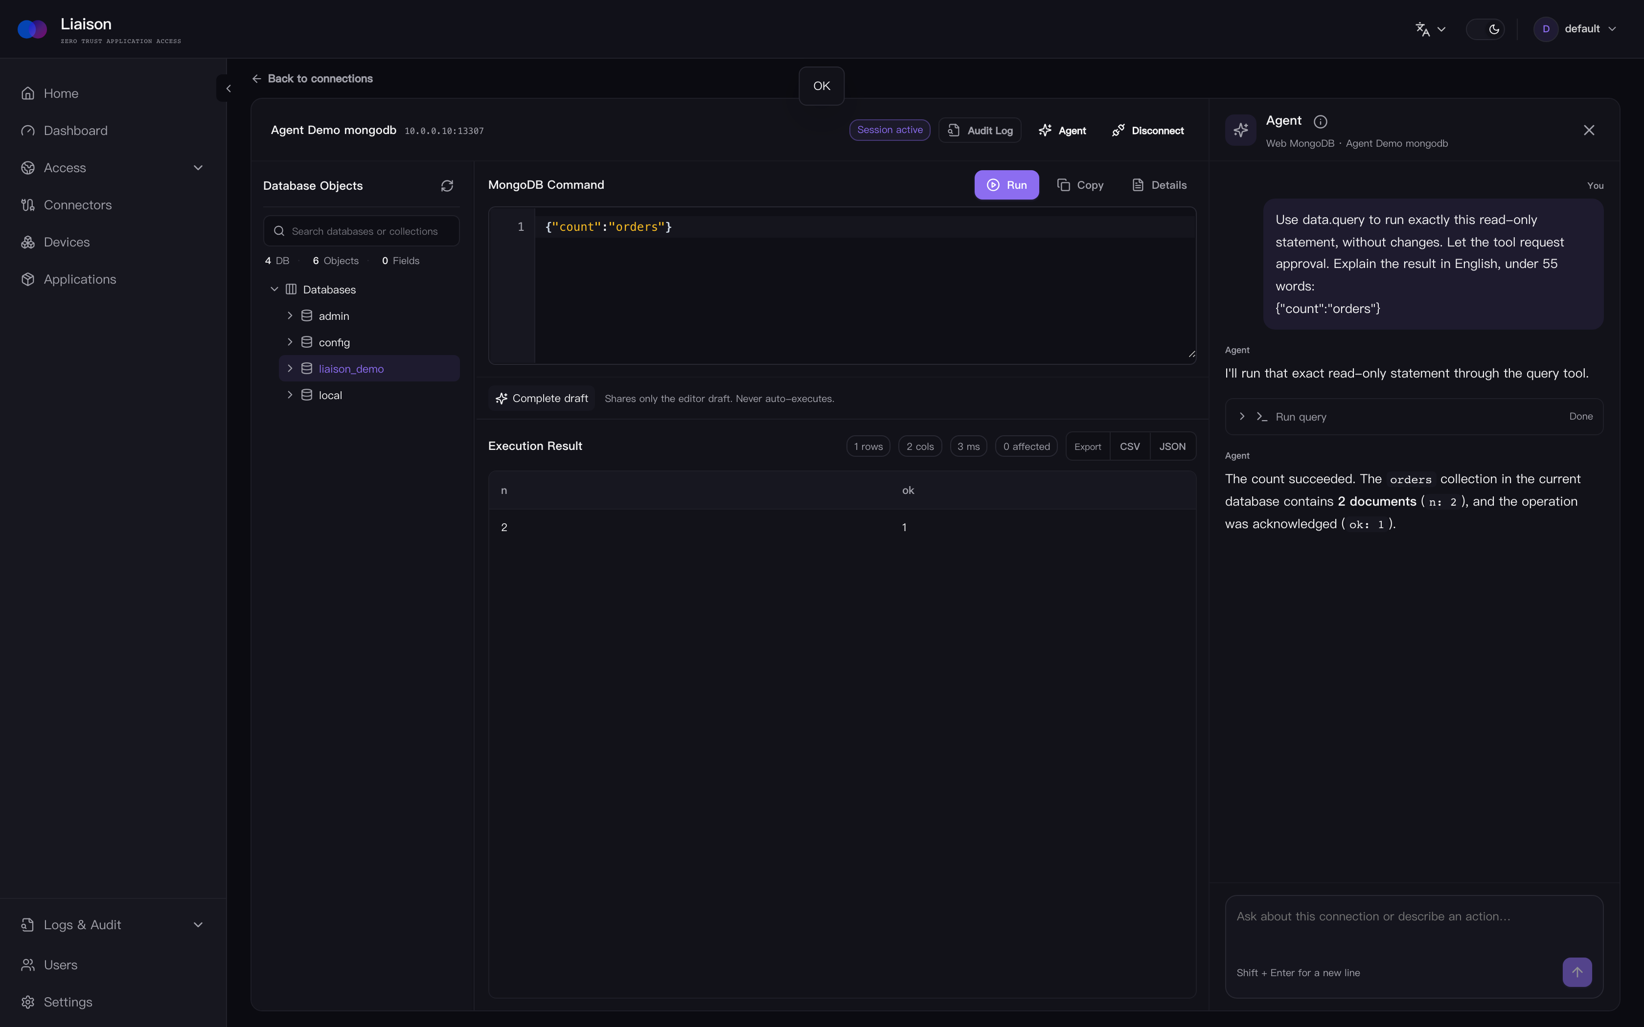Click the Session active badge

[889, 130]
